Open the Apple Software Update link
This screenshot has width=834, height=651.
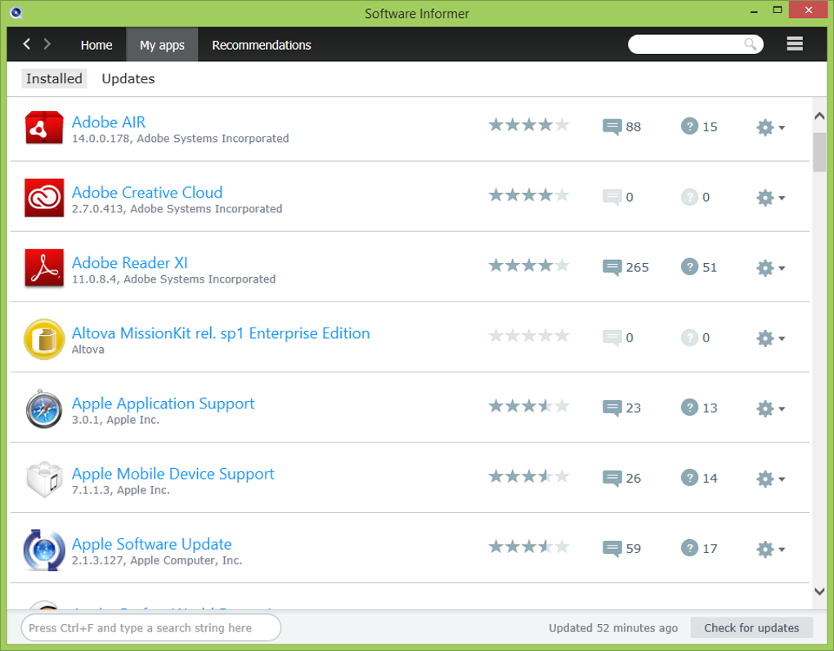pos(151,544)
